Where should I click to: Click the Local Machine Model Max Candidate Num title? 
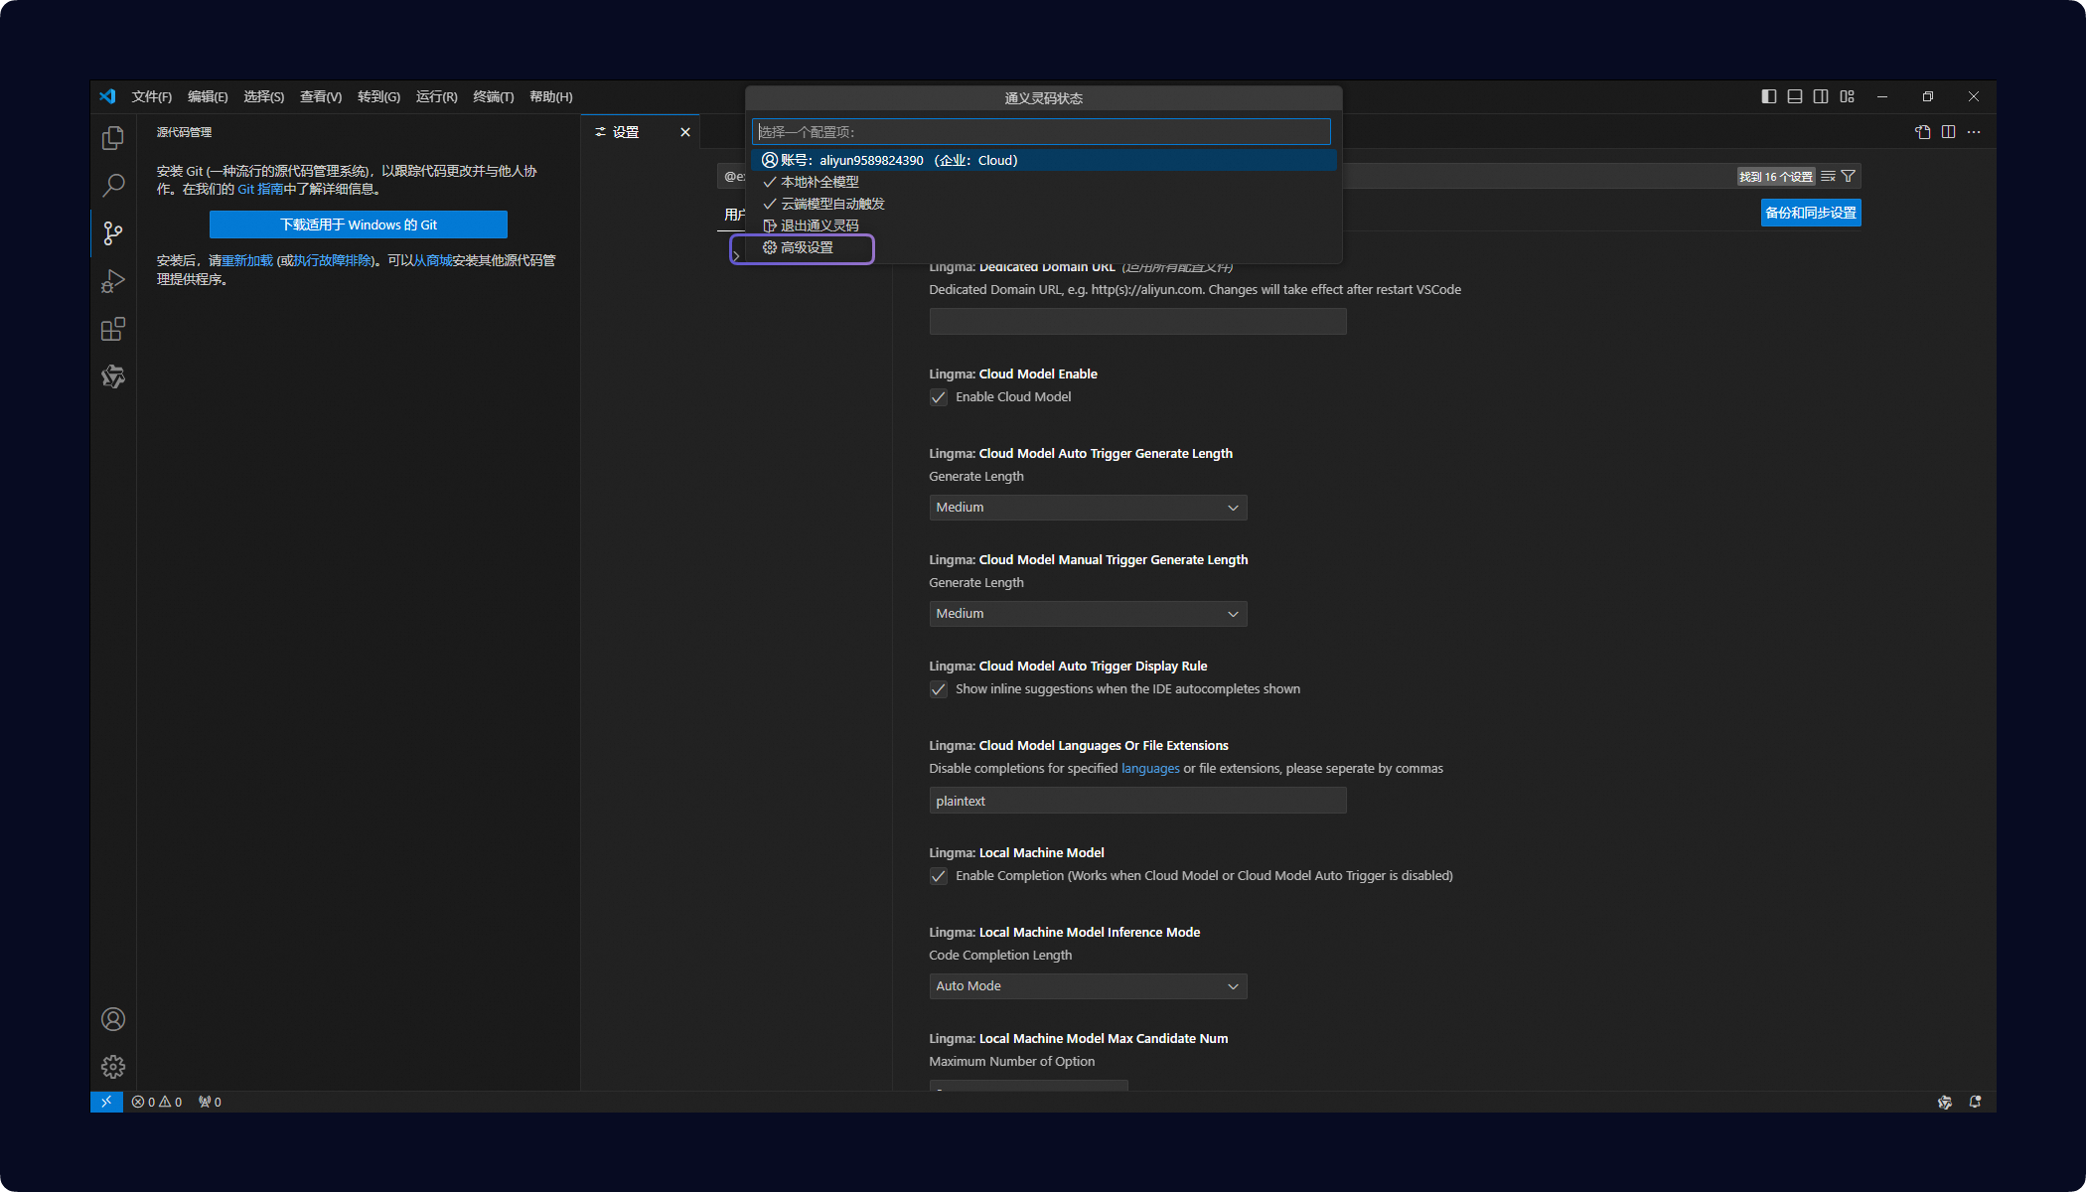point(1079,1039)
